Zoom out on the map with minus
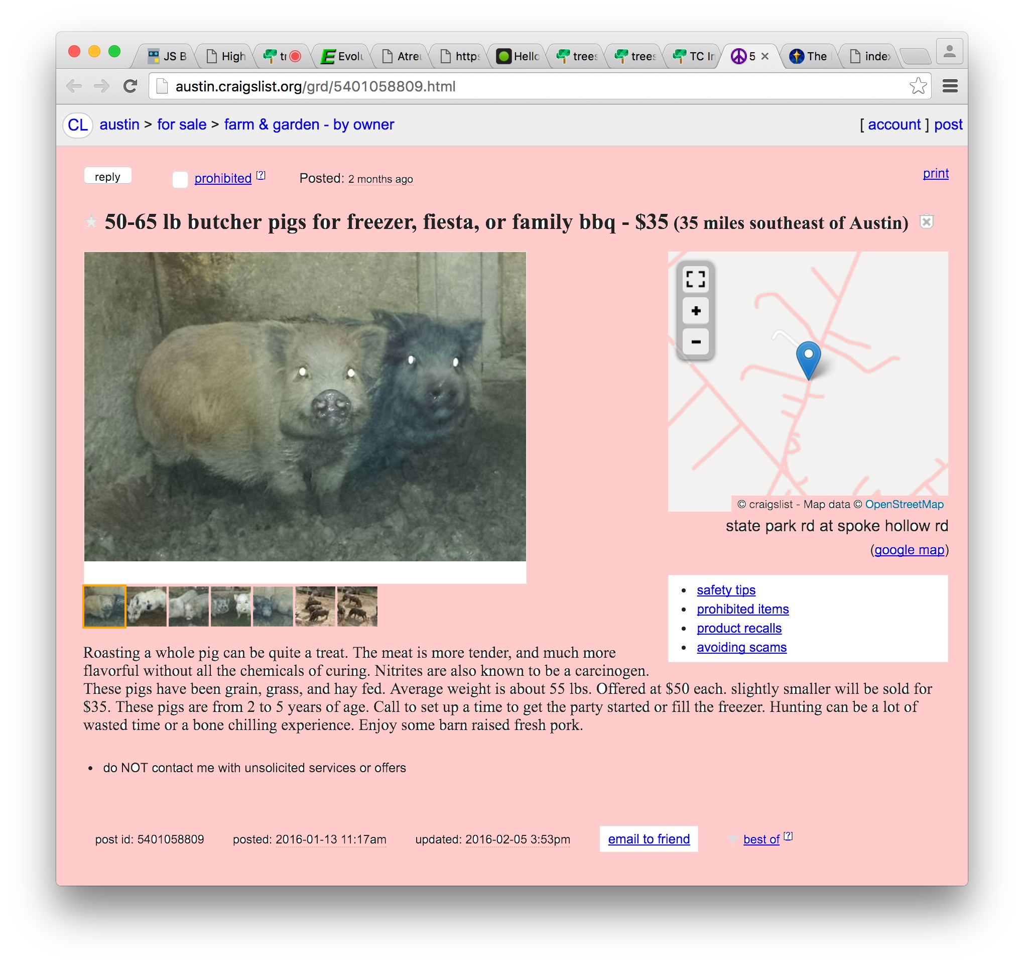Viewport: 1024px width, 966px height. coord(695,341)
